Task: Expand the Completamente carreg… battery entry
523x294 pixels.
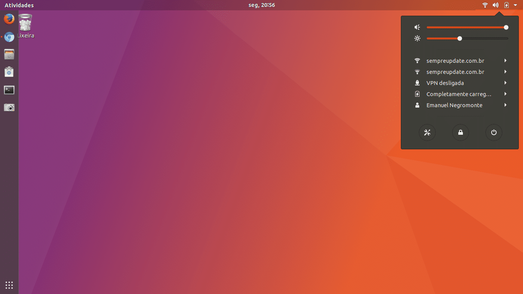Action: [x=461, y=94]
